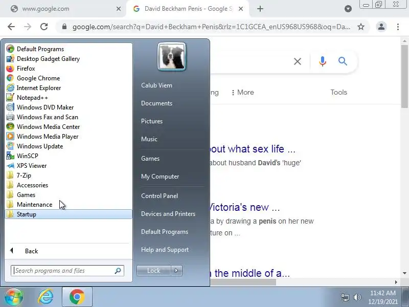Click the user account dog picture
The width and height of the screenshot is (409, 307).
coord(172,56)
